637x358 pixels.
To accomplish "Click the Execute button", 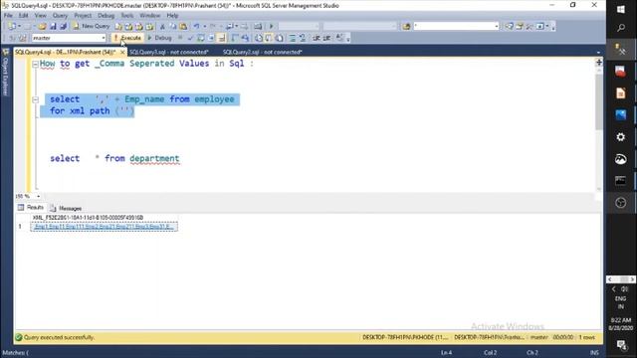I will pyautogui.click(x=127, y=38).
